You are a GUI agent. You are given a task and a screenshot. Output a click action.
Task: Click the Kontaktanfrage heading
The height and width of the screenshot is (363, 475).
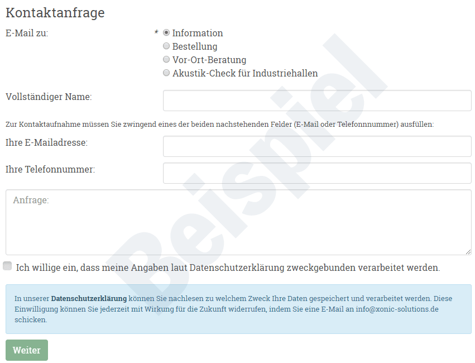pyautogui.click(x=55, y=13)
